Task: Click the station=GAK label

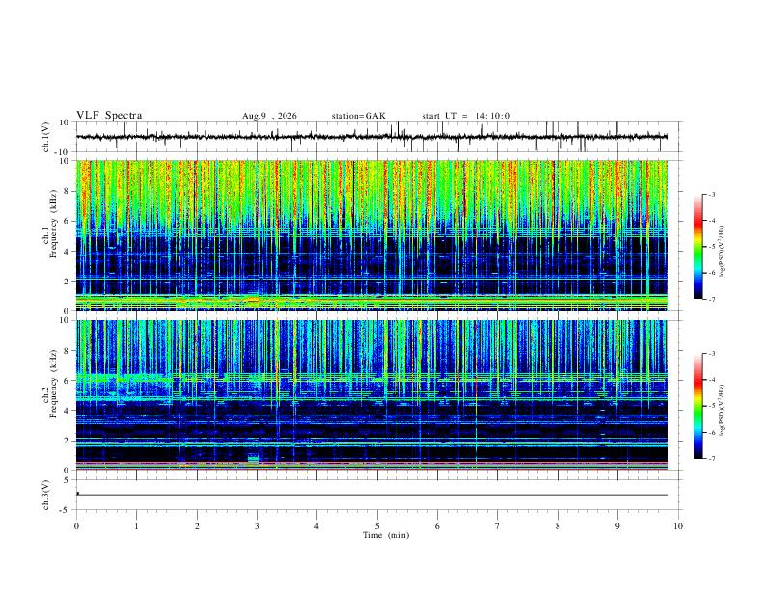Action: coord(358,116)
